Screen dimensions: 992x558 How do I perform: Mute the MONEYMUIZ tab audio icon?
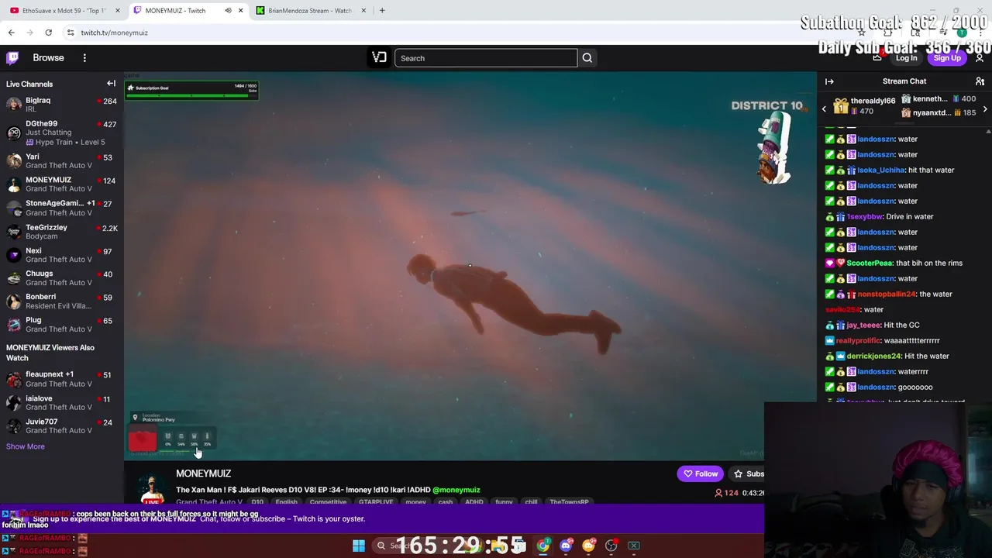click(228, 11)
